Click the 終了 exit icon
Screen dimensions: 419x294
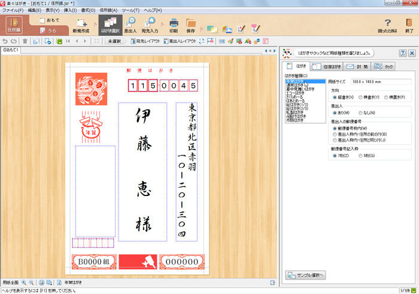409,24
